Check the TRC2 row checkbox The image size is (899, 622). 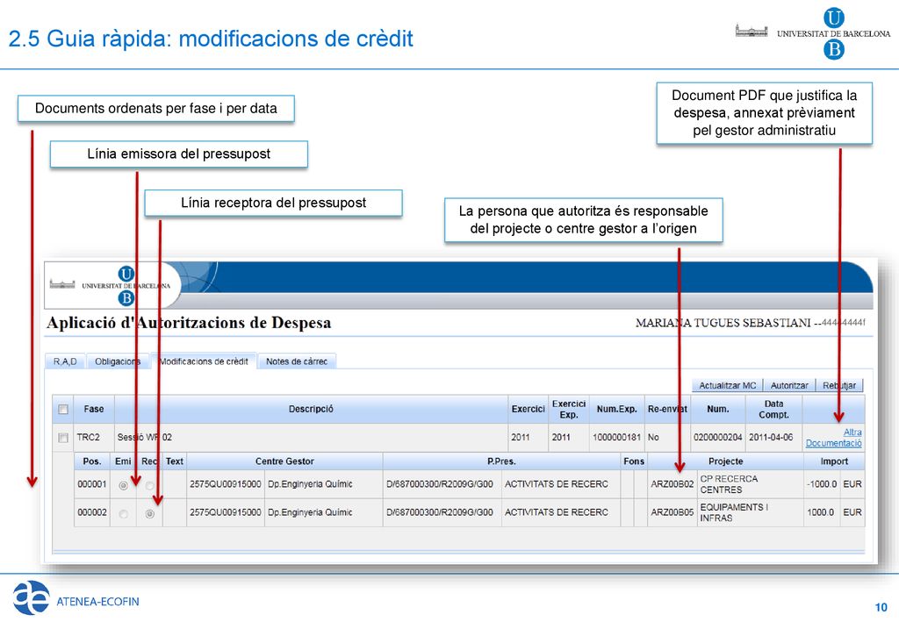pyautogui.click(x=63, y=438)
